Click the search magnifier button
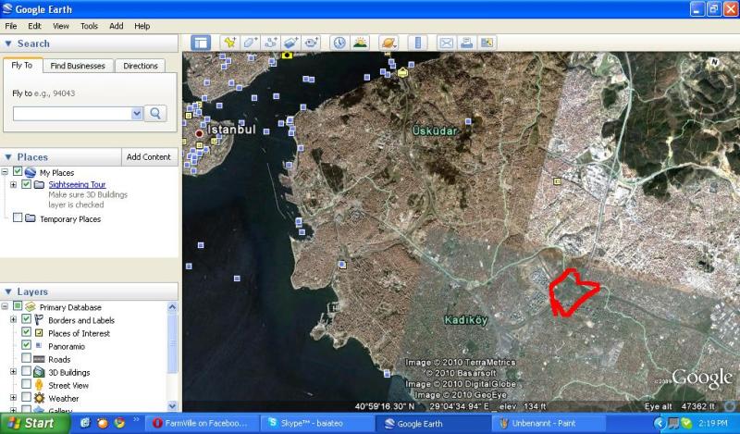Viewport: 740px width, 434px height. point(155,113)
